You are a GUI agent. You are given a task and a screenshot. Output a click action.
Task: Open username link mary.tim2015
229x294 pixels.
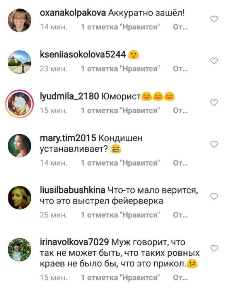tap(68, 138)
